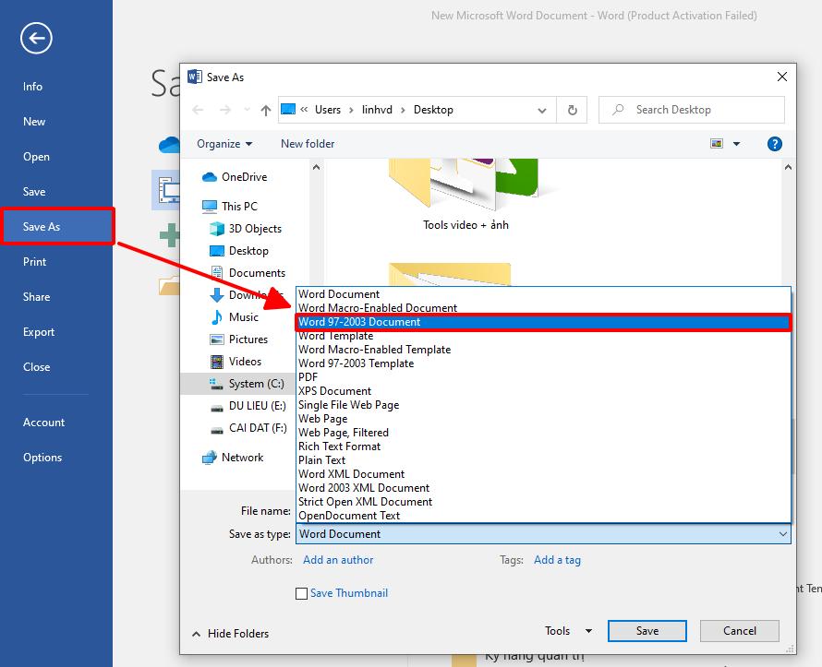Click Add an author link
This screenshot has width=822, height=667.
click(x=338, y=560)
